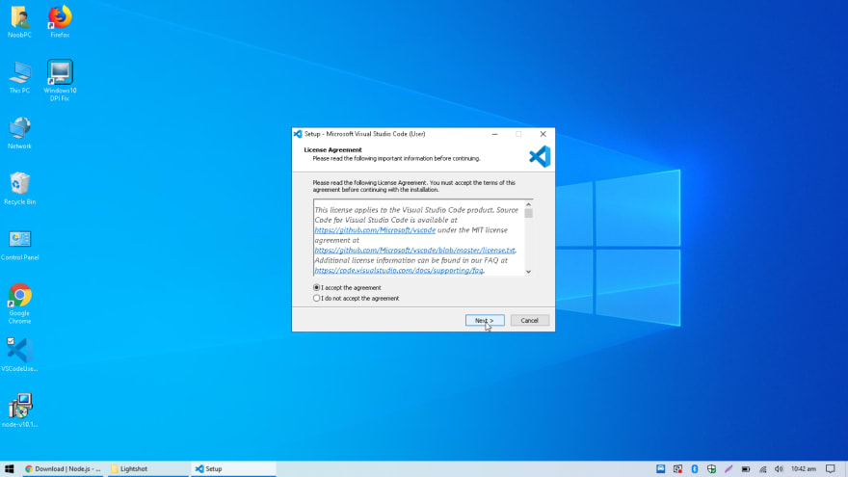Click the license text scroll up arrow
Viewport: 848px width, 477px height.
(528, 204)
